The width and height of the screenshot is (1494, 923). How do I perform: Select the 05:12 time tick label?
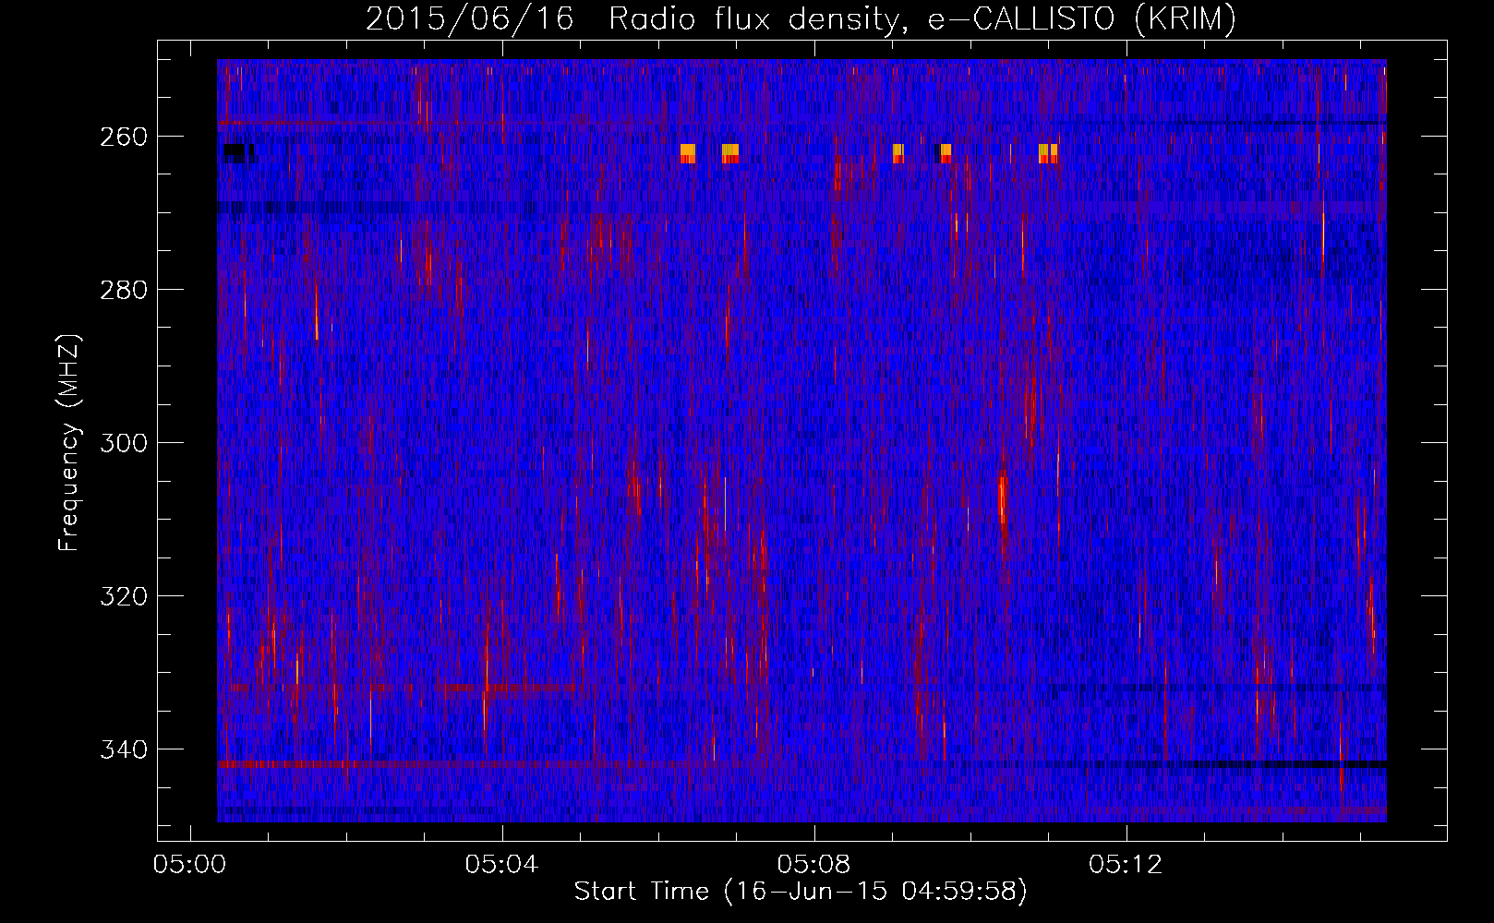pos(1126,865)
